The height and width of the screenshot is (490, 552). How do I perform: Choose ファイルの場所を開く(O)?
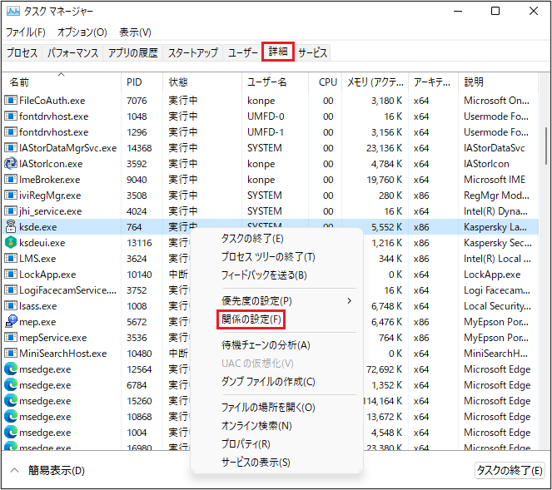coord(268,408)
